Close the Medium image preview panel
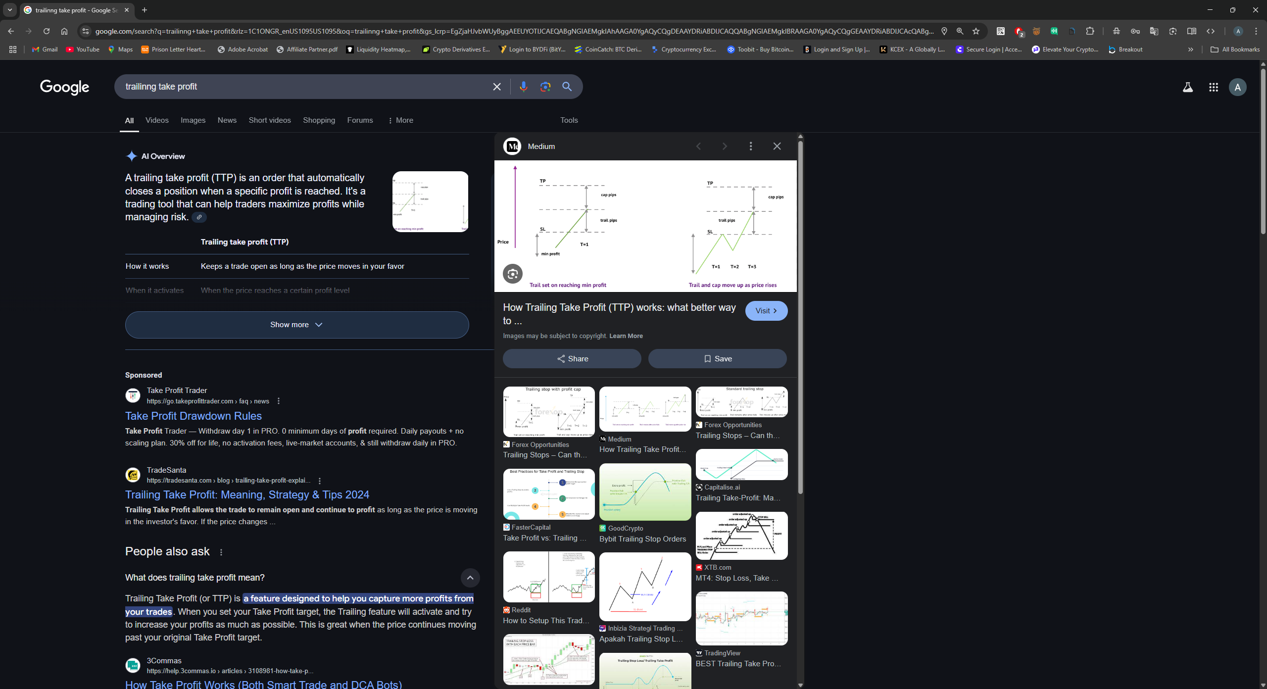The image size is (1267, 689). [x=777, y=146]
